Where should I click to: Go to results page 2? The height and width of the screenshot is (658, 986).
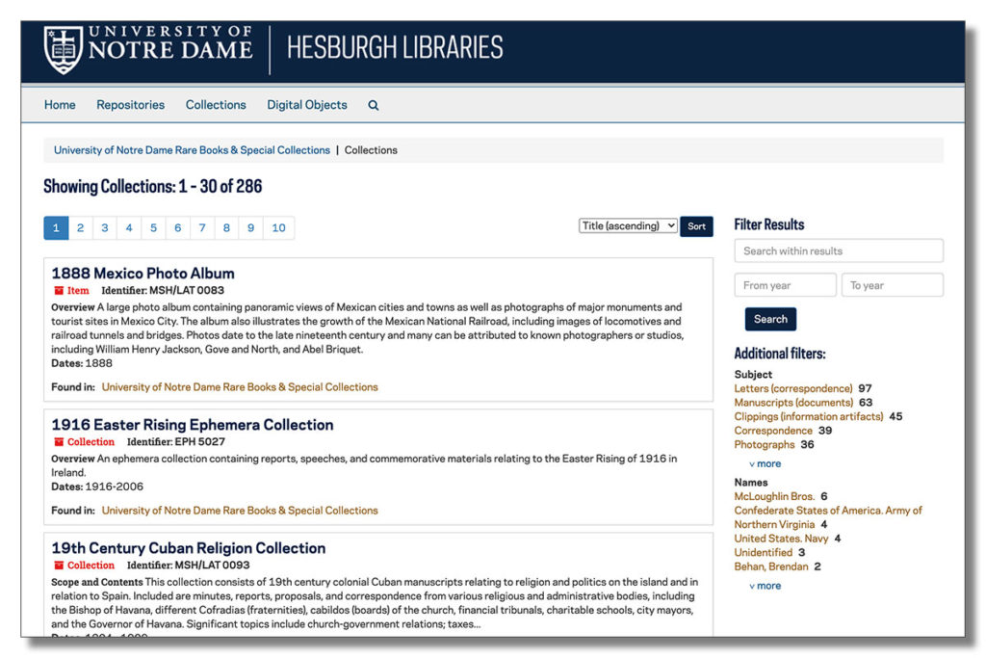[x=81, y=227]
